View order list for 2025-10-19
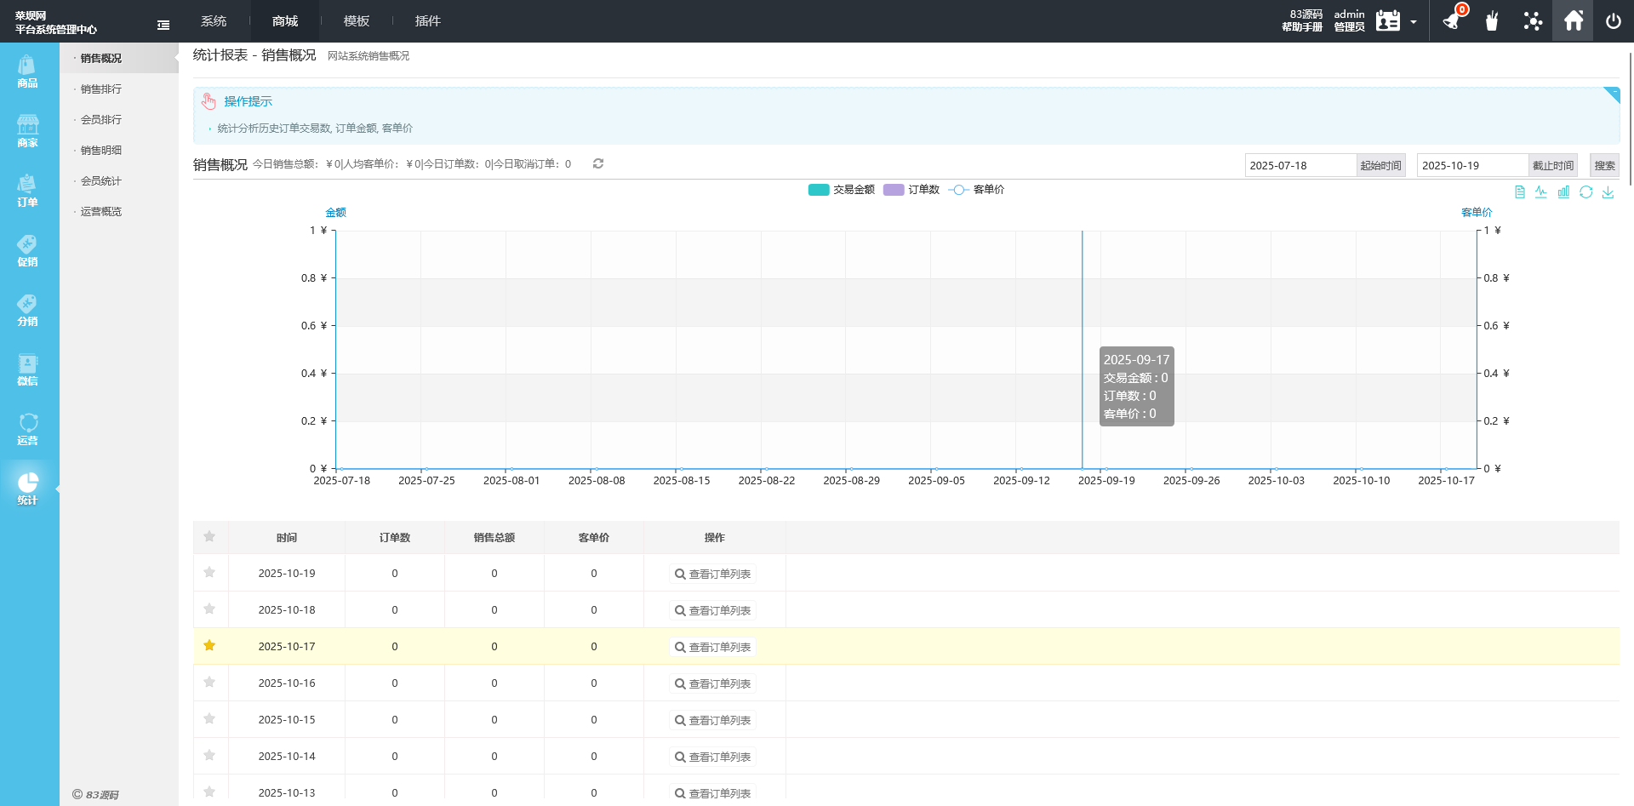 [x=713, y=574]
